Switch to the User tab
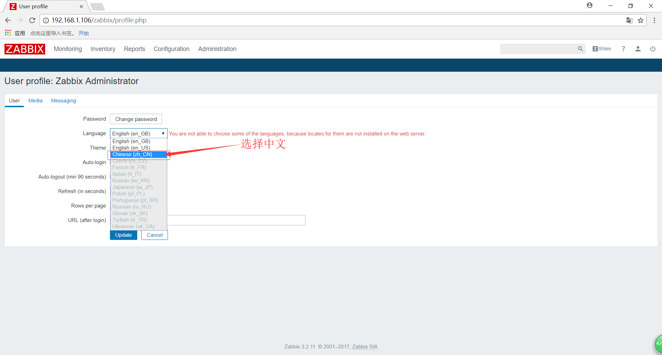This screenshot has height=355, width=662. (x=14, y=101)
